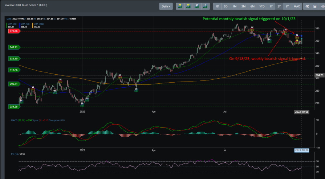Select the active 2Y range
Image resolution: width=325 pixels, height=179 pixels.
[279, 7]
